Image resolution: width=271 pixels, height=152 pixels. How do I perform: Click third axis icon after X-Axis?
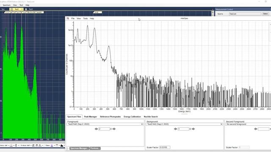(x=40, y=146)
